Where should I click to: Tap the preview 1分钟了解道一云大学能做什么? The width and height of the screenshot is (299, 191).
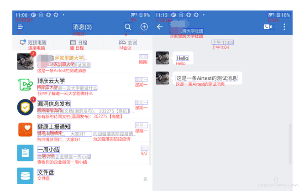click(x=67, y=88)
